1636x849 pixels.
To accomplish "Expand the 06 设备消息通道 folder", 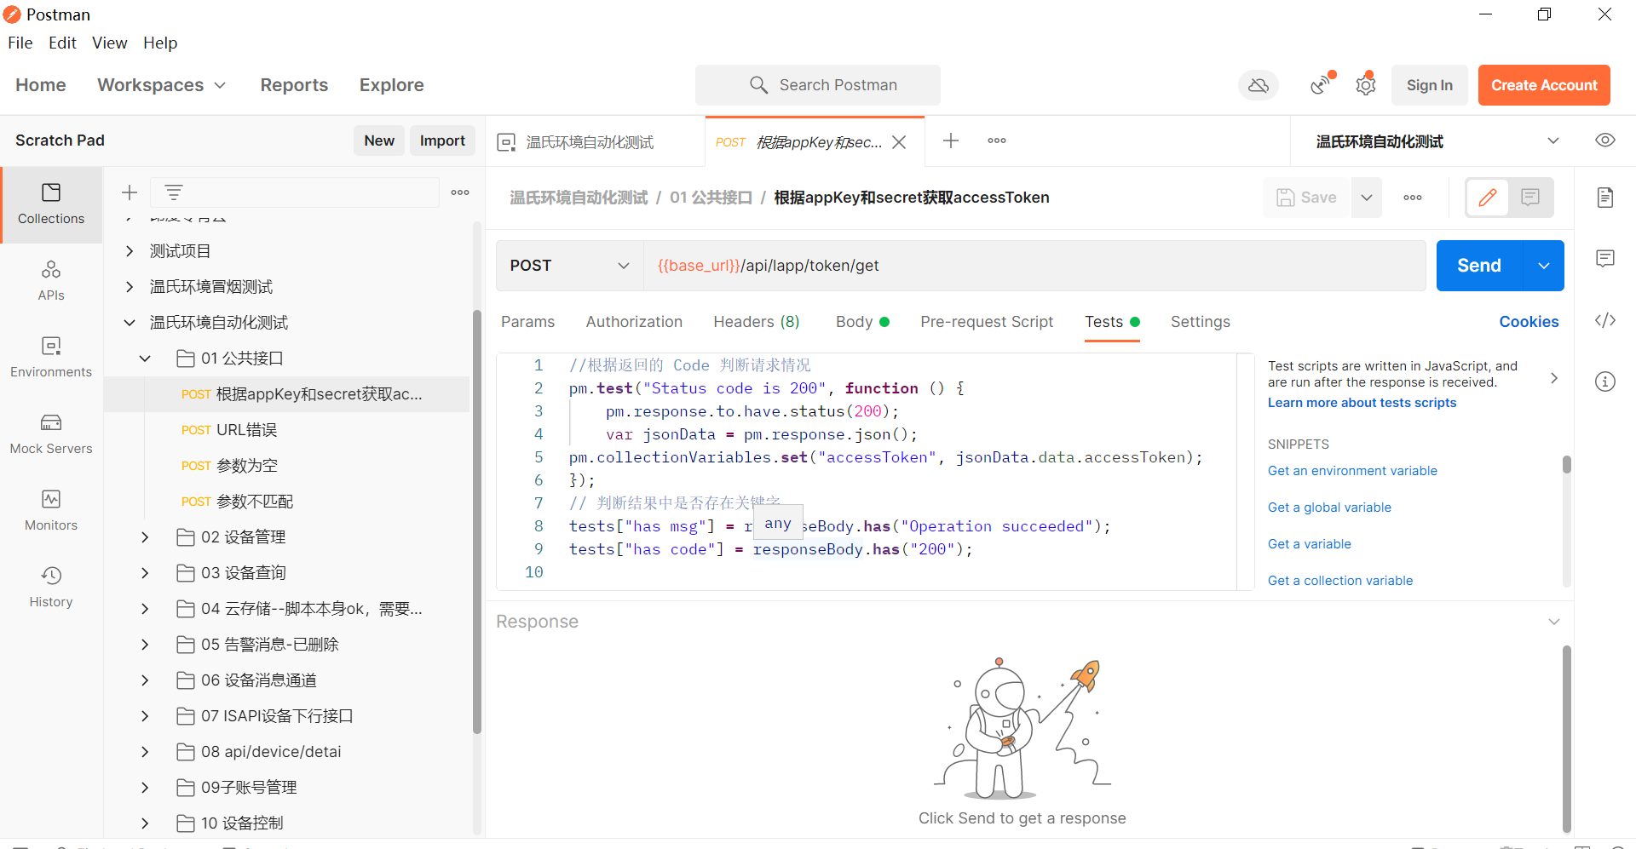I will pos(145,680).
